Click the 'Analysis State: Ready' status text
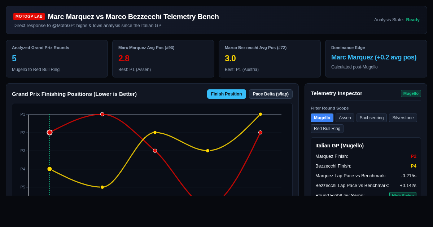The image size is (433, 227). point(397,20)
